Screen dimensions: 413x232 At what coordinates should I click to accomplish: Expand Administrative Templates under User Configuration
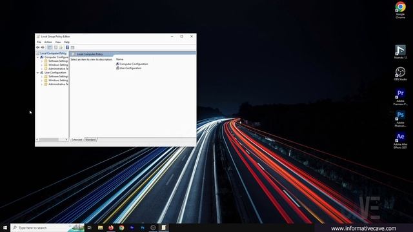tap(41, 84)
